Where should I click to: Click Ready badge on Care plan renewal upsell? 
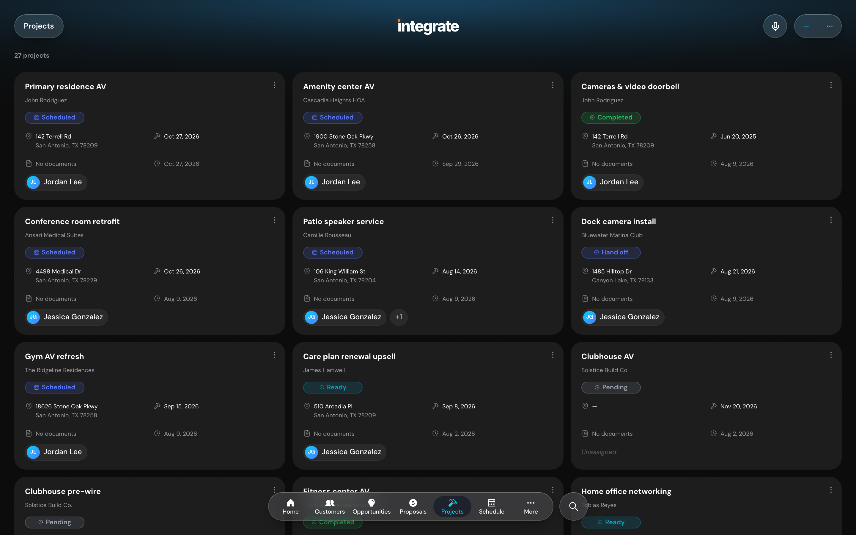click(333, 388)
